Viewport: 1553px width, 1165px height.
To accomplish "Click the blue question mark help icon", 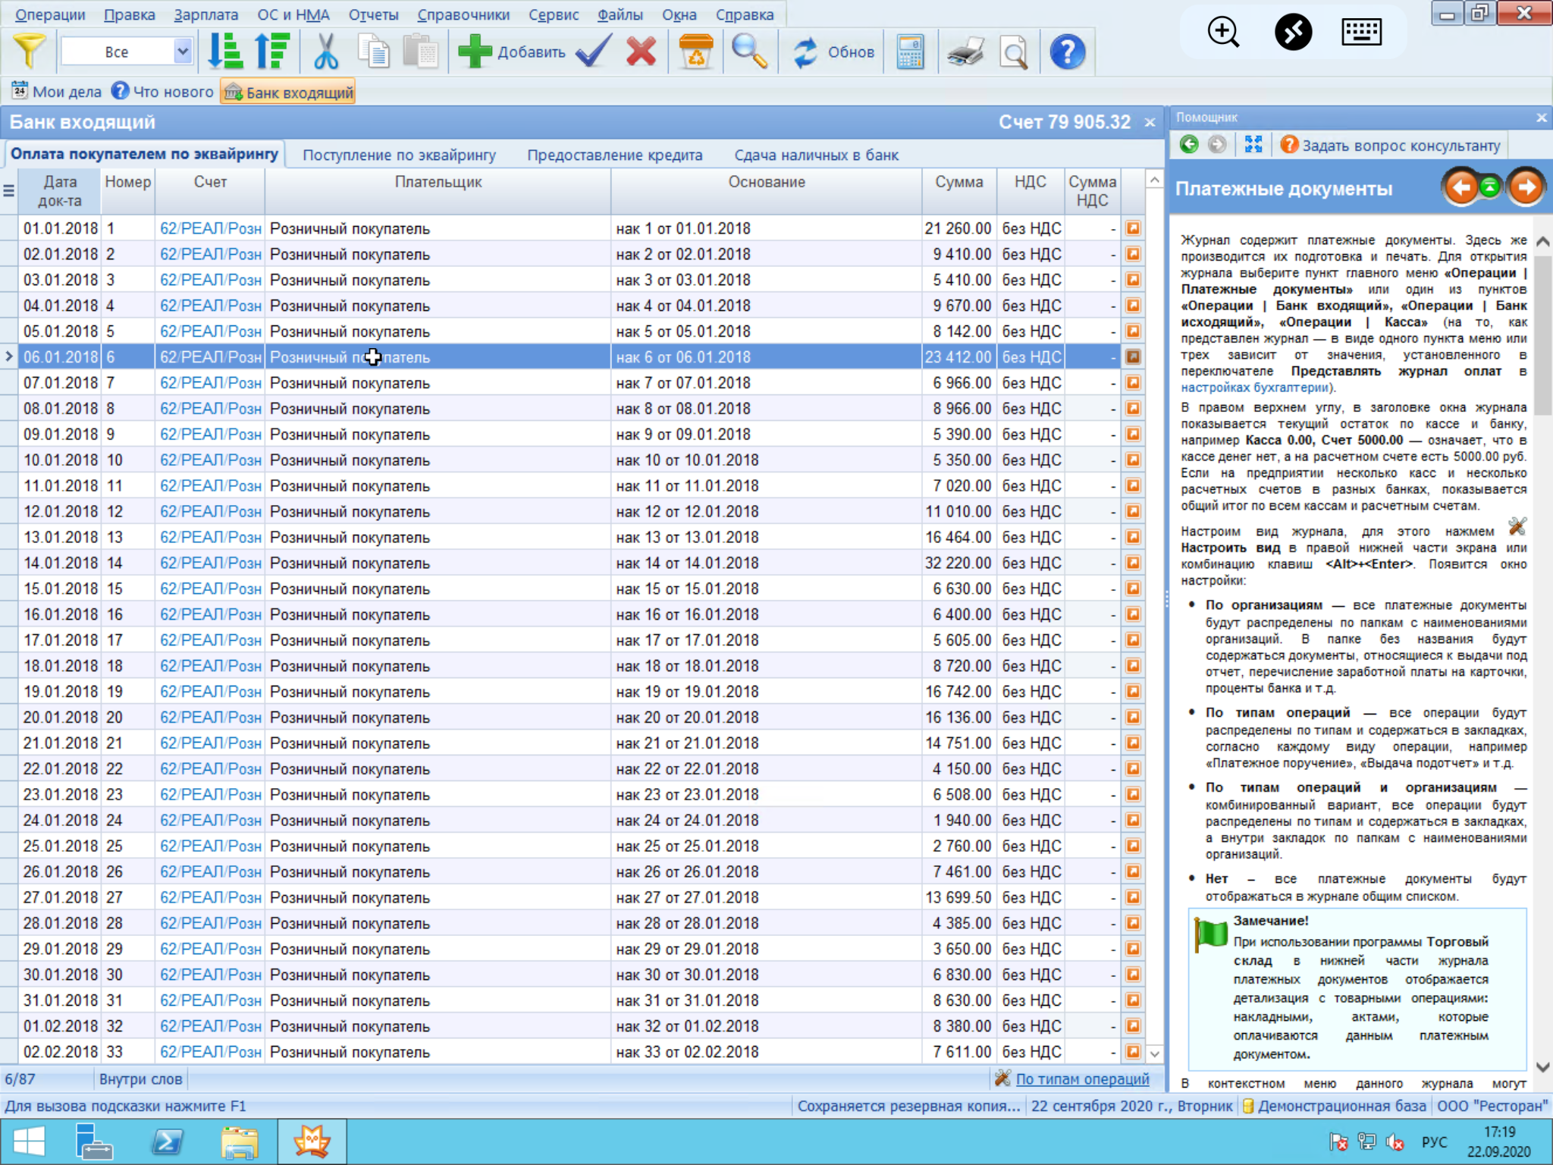I will point(1066,52).
